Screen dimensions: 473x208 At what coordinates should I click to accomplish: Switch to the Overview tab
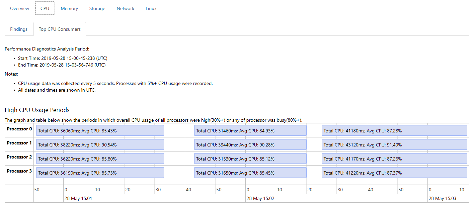[19, 8]
